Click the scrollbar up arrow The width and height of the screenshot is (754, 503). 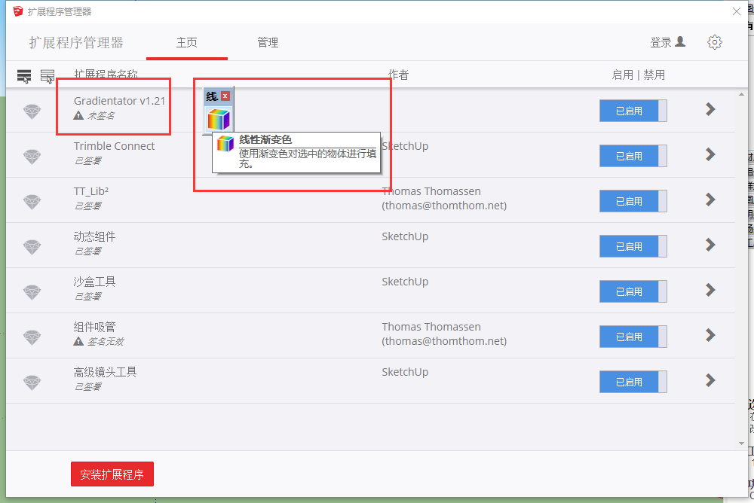[x=741, y=95]
